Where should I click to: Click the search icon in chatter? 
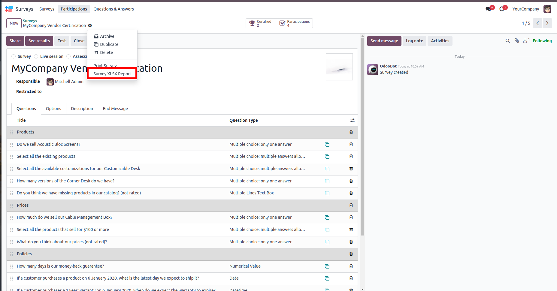tap(507, 41)
